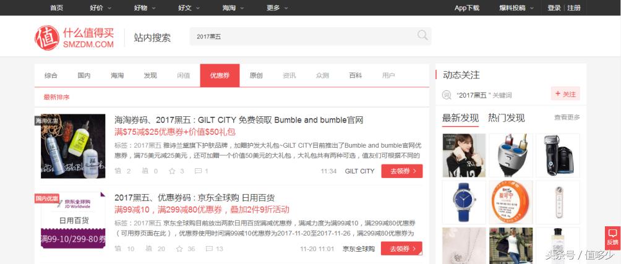Switch to the 众测 tab
The image size is (621, 264).
click(322, 75)
